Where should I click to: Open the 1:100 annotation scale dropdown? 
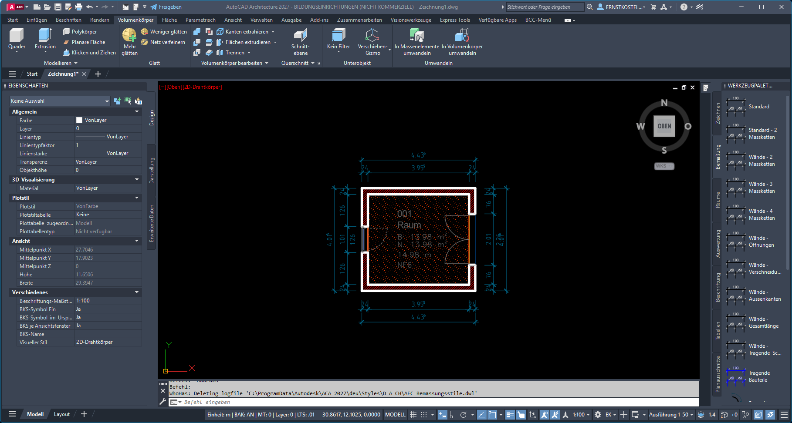pyautogui.click(x=581, y=415)
